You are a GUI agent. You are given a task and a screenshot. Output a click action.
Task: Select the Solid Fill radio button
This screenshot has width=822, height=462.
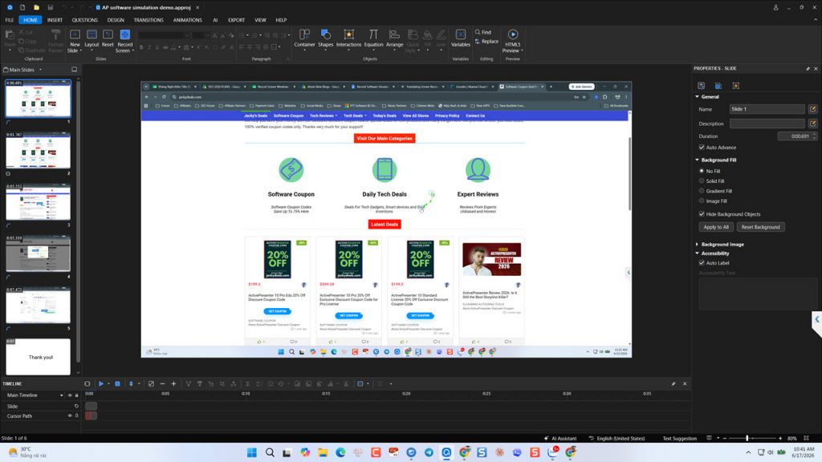702,180
